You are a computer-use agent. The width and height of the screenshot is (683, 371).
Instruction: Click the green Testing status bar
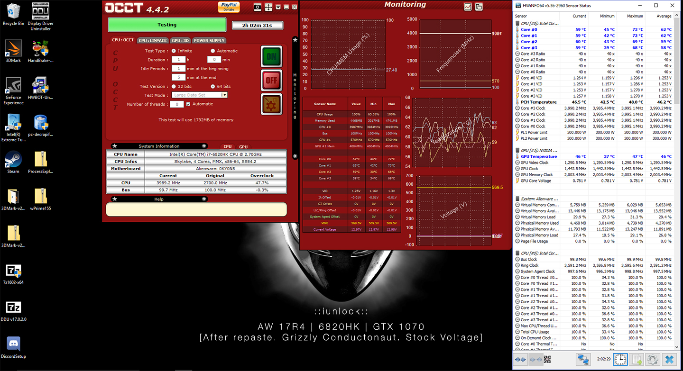point(167,25)
